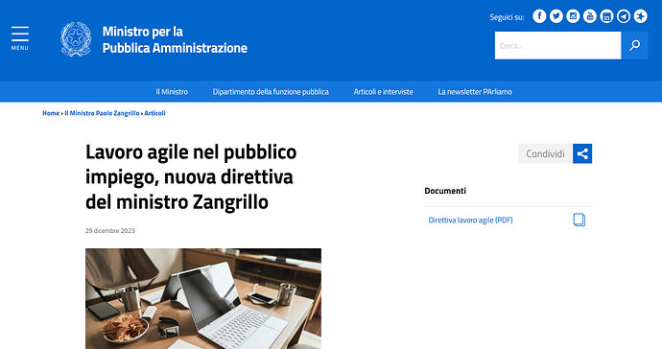Open the LinkedIn icon
662x349 pixels.
(606, 16)
